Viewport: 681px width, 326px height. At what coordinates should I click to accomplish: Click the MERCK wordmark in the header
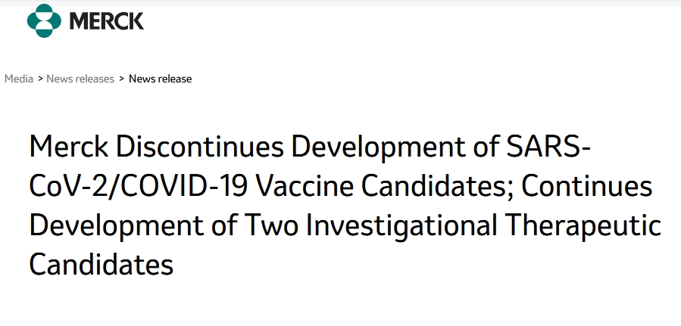point(106,21)
